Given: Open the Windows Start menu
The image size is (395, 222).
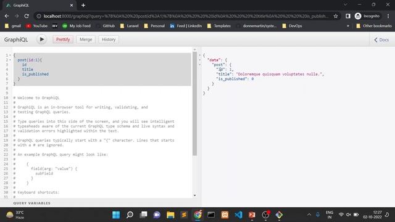Looking at the screenshot, I should coord(116,215).
